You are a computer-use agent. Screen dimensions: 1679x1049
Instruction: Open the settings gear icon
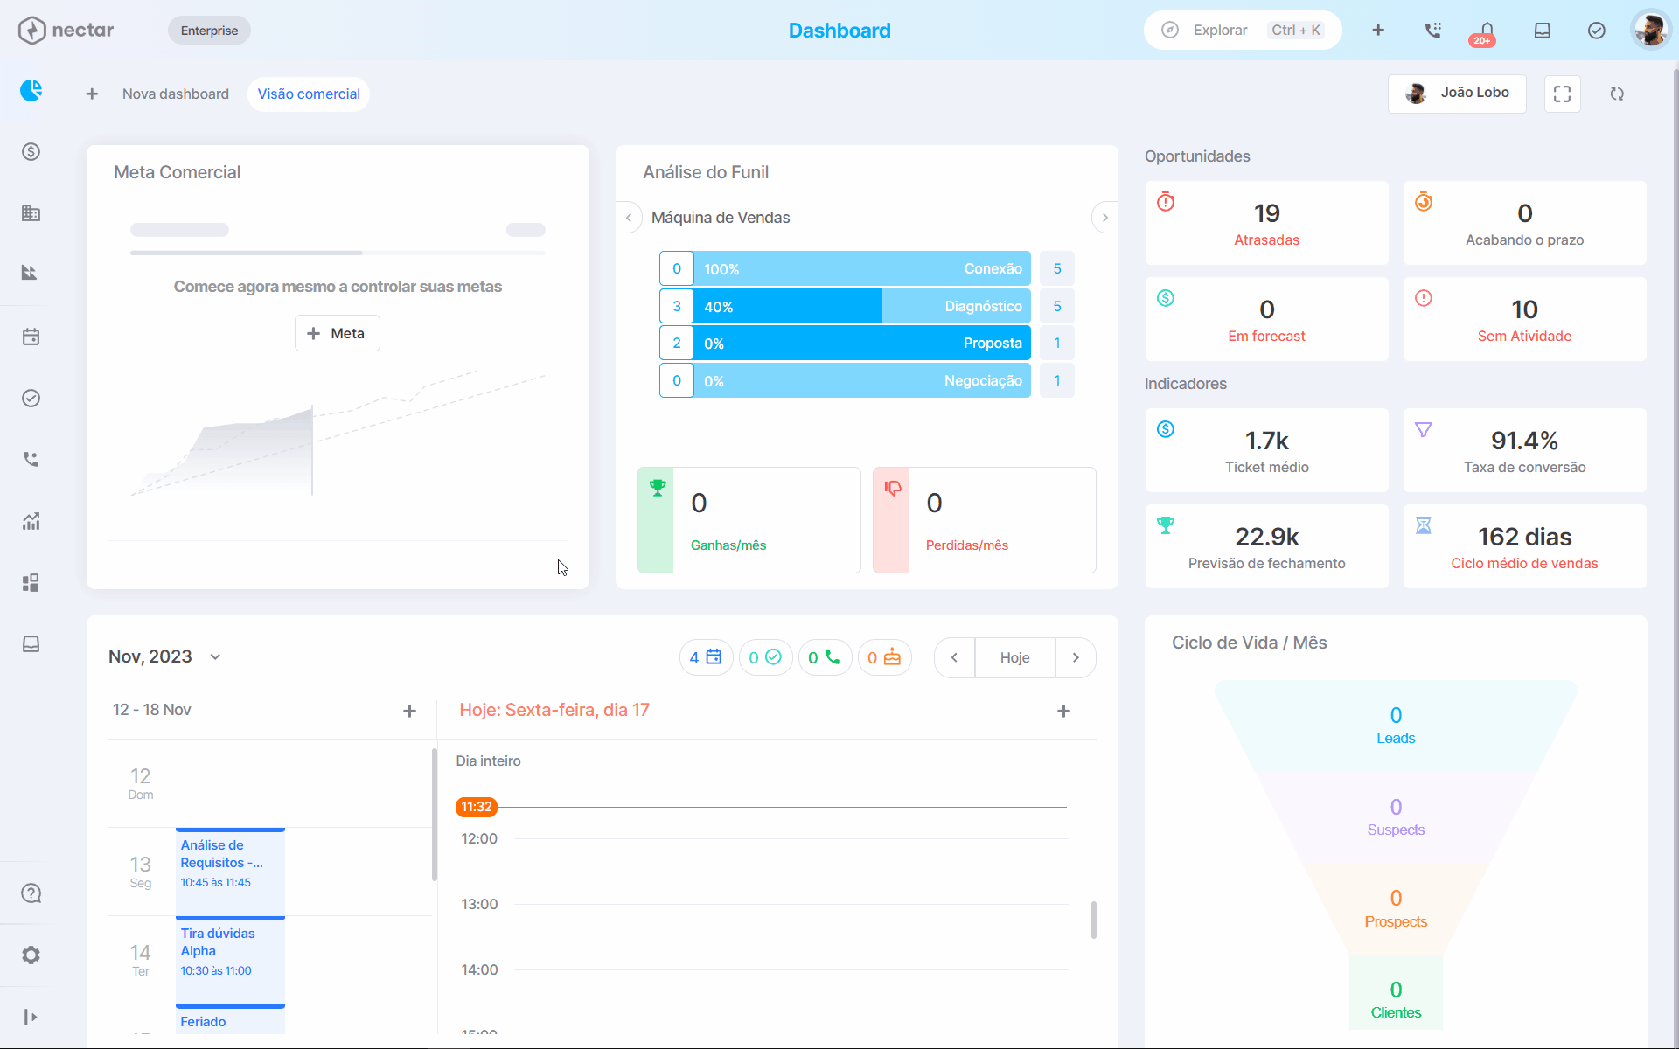(x=31, y=955)
